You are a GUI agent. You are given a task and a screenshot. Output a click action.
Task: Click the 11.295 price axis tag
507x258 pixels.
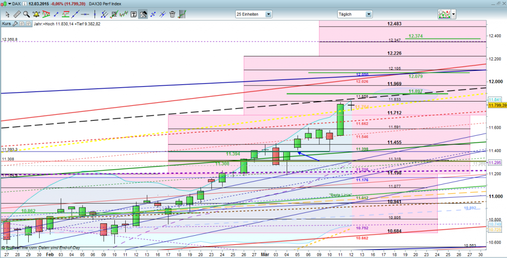[x=495, y=162]
